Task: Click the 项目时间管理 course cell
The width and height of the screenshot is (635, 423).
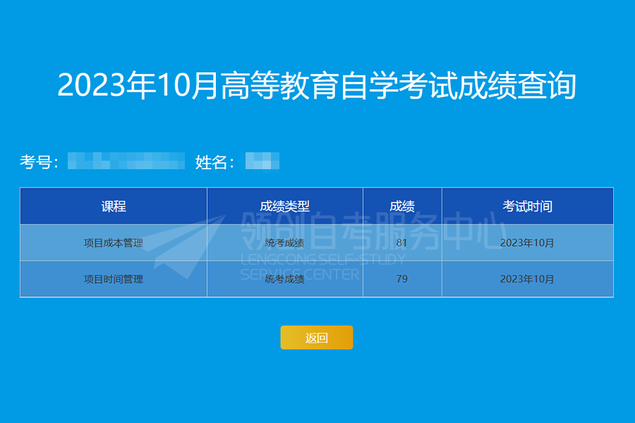Action: (114, 279)
